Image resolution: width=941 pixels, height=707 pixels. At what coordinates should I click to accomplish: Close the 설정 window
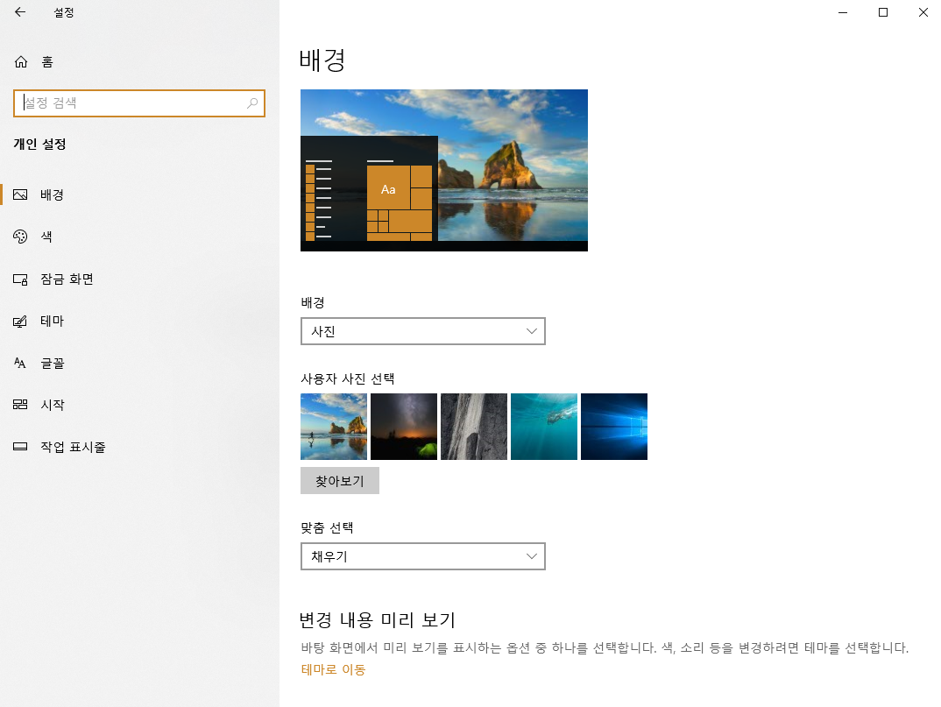pos(923,12)
